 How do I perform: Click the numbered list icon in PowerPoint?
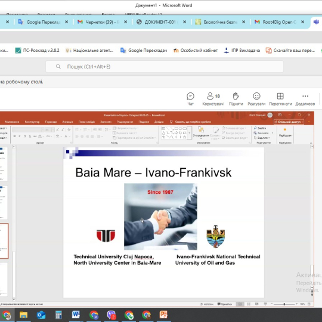coord(85,130)
